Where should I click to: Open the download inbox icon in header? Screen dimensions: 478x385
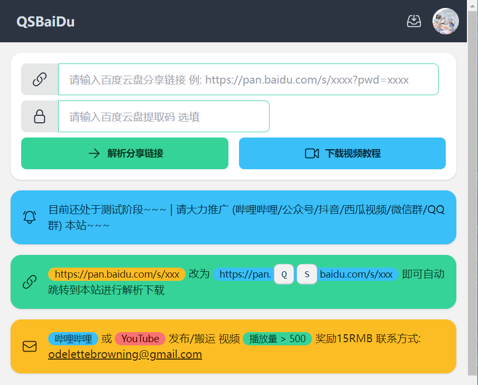[x=414, y=21]
